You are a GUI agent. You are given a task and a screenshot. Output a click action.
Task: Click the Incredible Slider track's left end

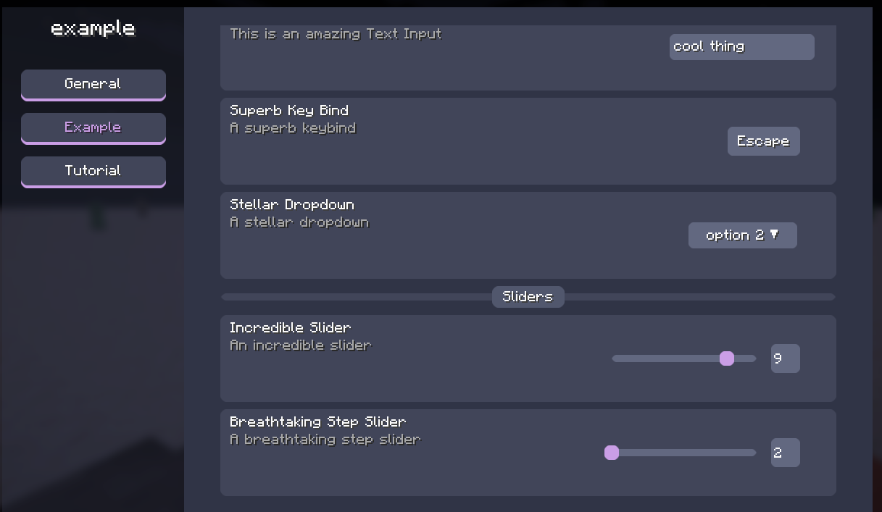(x=616, y=358)
